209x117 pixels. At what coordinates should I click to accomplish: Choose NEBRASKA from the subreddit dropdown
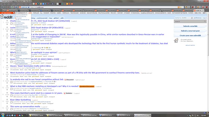coord(19,44)
